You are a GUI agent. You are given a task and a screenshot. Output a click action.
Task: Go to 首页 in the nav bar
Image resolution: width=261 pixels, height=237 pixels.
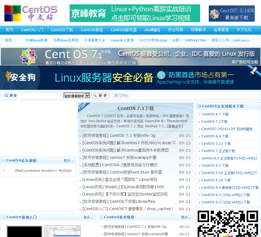[9, 30]
